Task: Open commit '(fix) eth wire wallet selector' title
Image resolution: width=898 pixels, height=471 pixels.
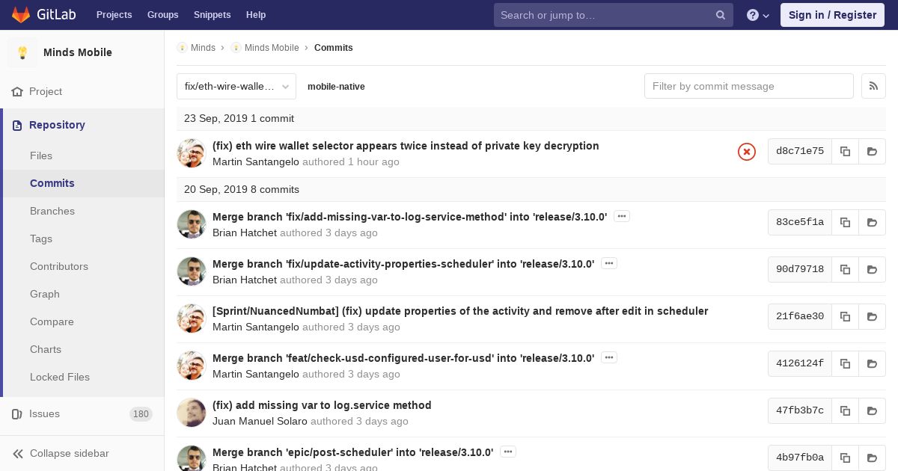Action: coord(406,146)
